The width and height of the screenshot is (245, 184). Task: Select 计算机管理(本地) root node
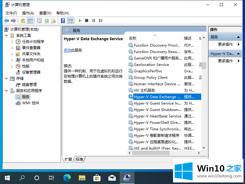click(x=24, y=29)
